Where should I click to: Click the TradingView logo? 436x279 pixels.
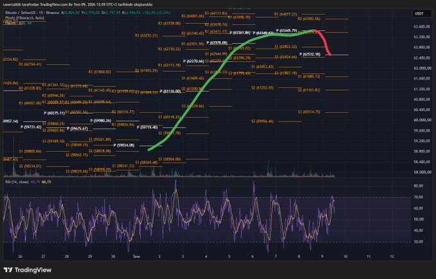(28, 270)
